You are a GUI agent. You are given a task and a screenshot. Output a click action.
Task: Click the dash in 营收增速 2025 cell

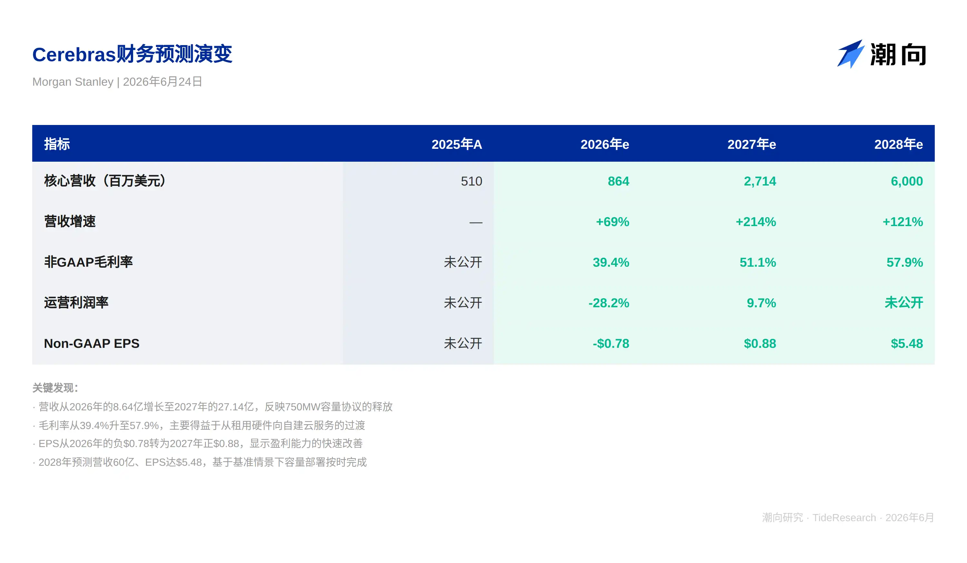point(476,223)
